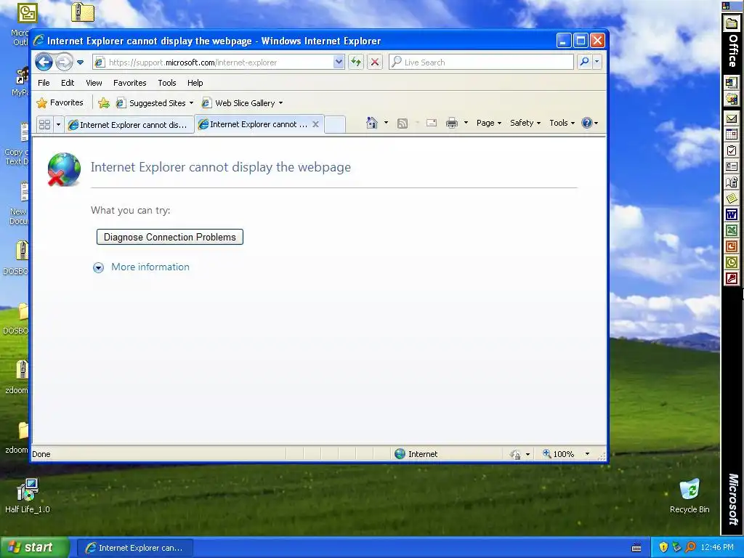The width and height of the screenshot is (744, 558).
Task: Click the search magnifier tray icon
Action: (690, 548)
